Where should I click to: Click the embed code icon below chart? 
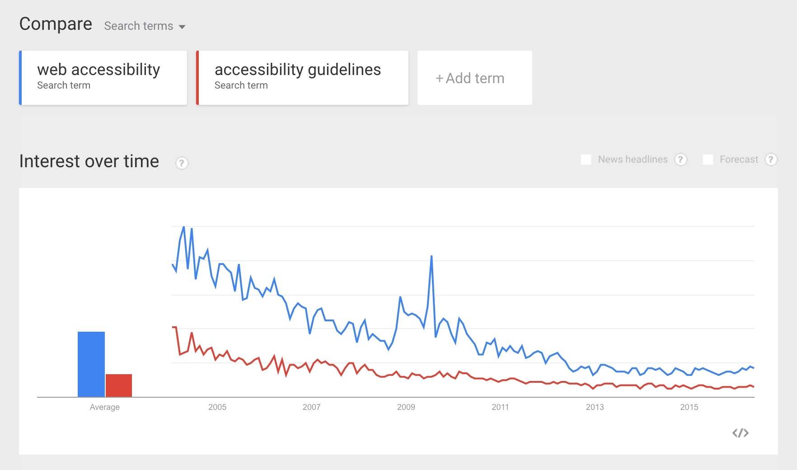pos(740,433)
